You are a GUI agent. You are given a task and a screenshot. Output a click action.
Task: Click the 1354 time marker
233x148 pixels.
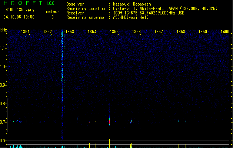pos(92,31)
